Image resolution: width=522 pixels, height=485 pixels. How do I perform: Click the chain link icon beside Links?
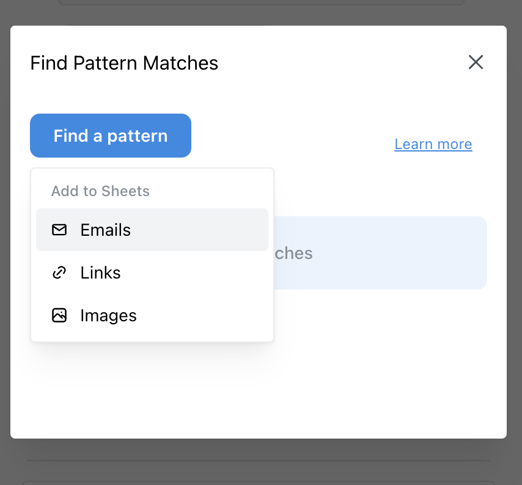[x=59, y=272]
